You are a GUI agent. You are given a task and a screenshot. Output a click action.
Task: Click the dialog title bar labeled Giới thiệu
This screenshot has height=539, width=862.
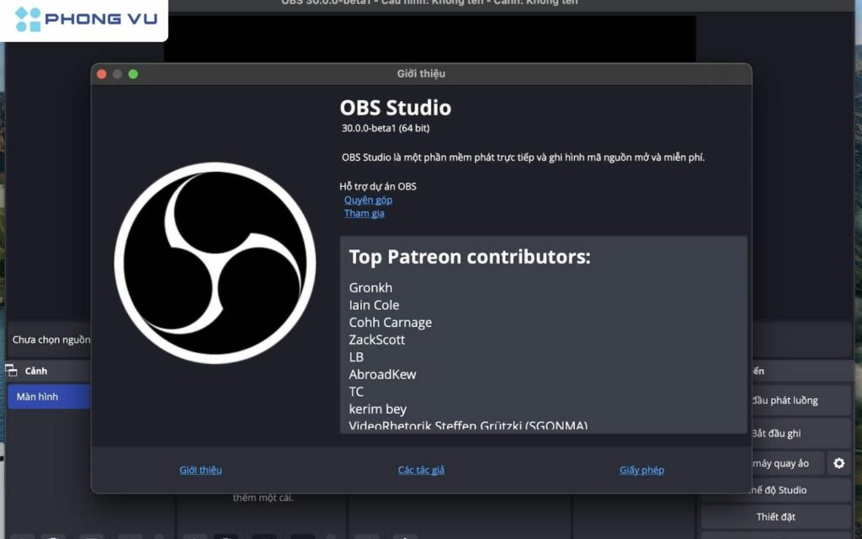(421, 73)
